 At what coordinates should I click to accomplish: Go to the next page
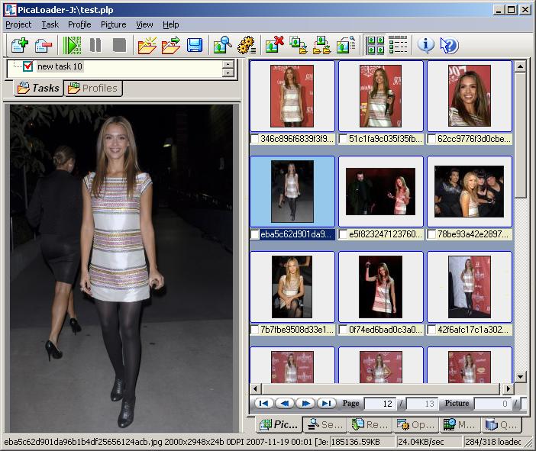[305, 404]
